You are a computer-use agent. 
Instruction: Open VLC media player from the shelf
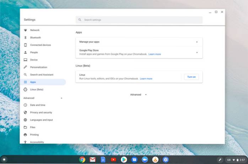pyautogui.click(x=155, y=160)
